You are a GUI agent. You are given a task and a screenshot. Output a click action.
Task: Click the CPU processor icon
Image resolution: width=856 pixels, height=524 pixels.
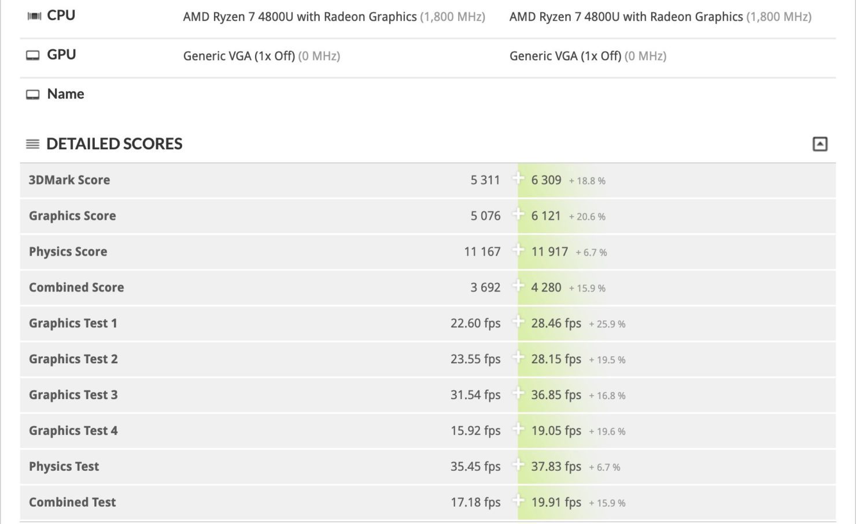click(x=35, y=15)
